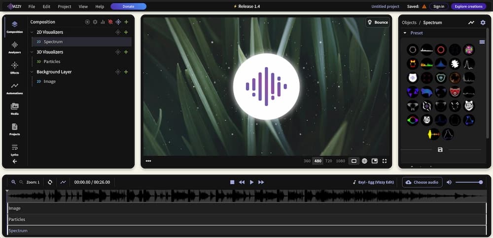493x238 pixels.
Task: Open the File menu
Action: 32,6
